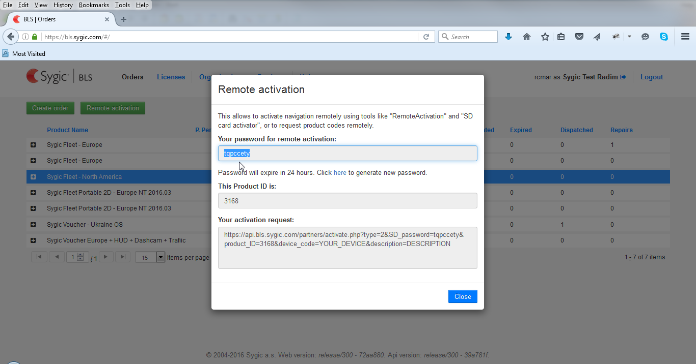Expand the Sygic Voucher Europe + HUD row
The width and height of the screenshot is (696, 364).
click(33, 240)
